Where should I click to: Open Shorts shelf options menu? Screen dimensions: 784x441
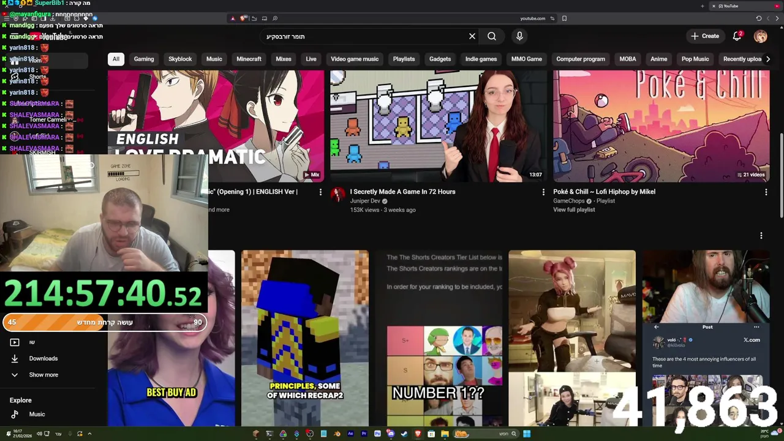761,236
